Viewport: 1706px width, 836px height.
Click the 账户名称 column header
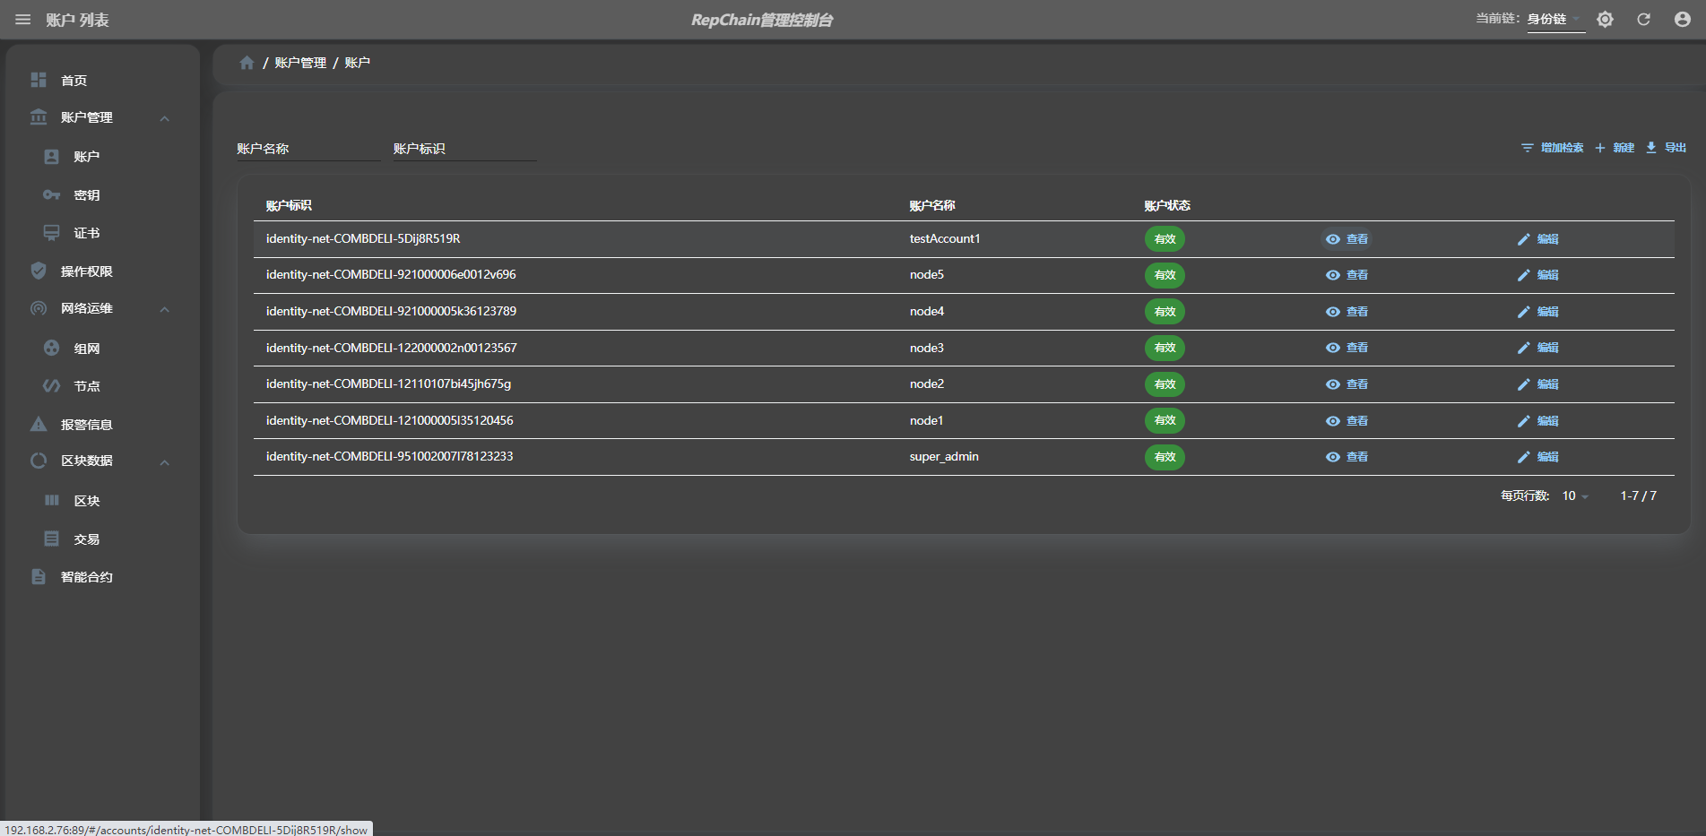(x=932, y=205)
